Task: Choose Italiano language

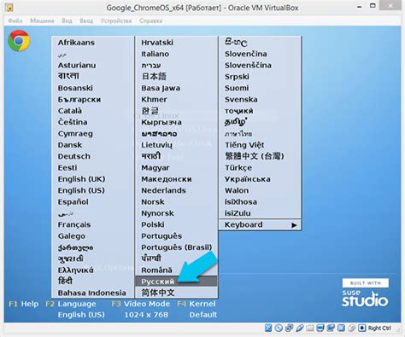Action: (156, 54)
